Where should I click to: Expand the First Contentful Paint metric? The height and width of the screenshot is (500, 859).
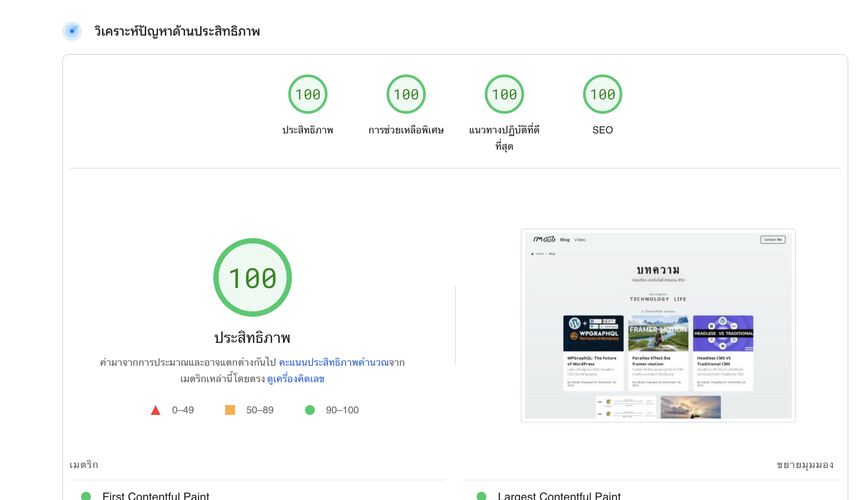156,496
